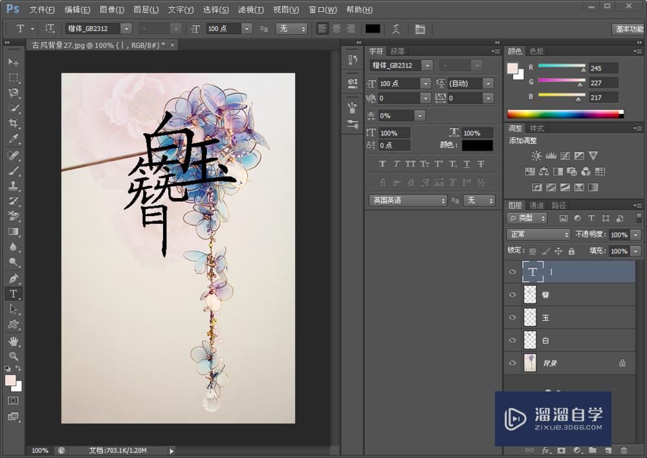
Task: Select the Blur tool
Action: click(13, 246)
